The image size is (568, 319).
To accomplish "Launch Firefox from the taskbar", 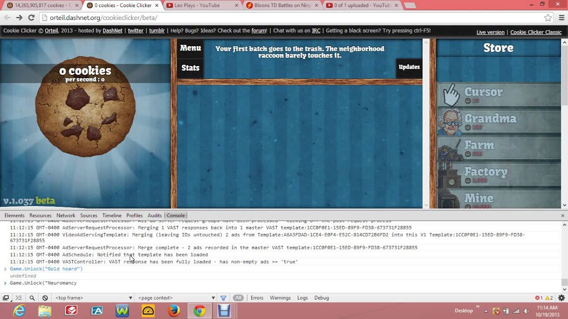I will 174,311.
